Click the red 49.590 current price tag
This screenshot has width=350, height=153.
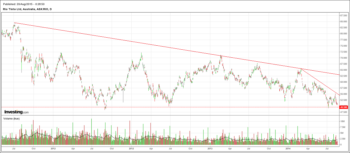(344, 107)
